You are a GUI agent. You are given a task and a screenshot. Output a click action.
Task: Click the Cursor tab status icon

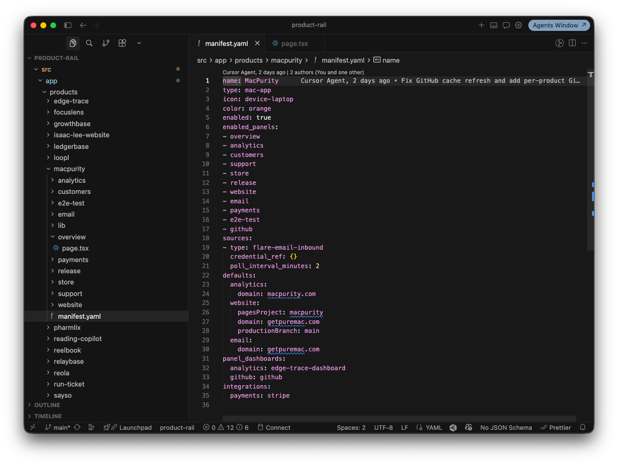[x=453, y=428]
